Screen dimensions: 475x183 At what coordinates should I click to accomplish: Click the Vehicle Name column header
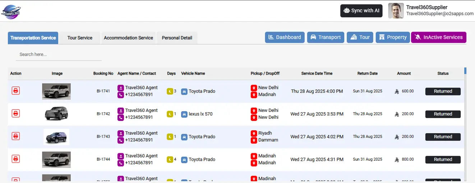[193, 73]
